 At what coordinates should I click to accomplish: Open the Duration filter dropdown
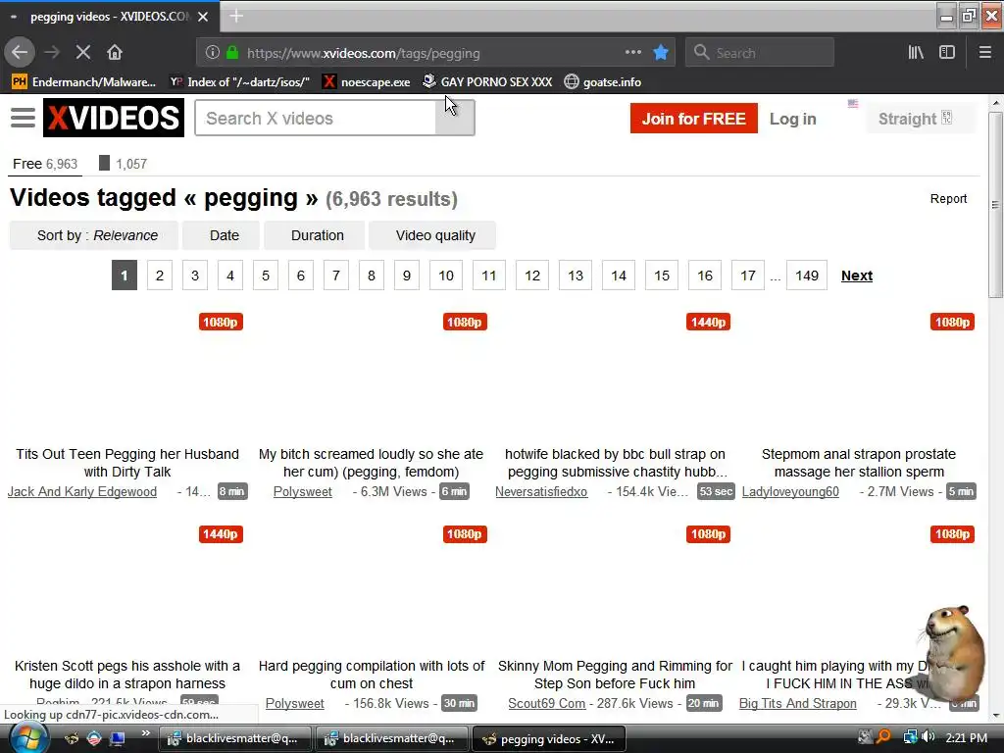pyautogui.click(x=315, y=235)
